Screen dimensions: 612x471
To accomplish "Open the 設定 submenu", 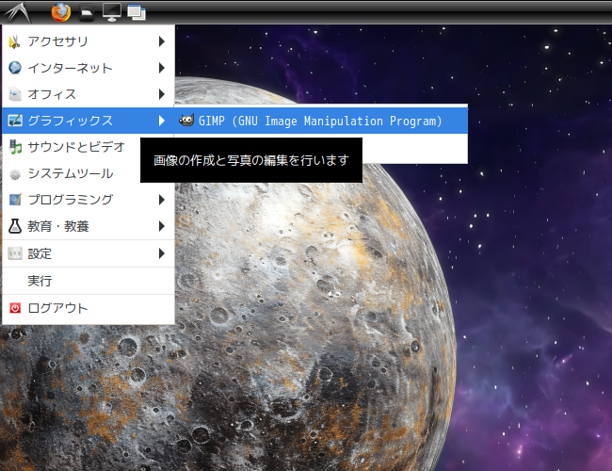I will (x=89, y=253).
